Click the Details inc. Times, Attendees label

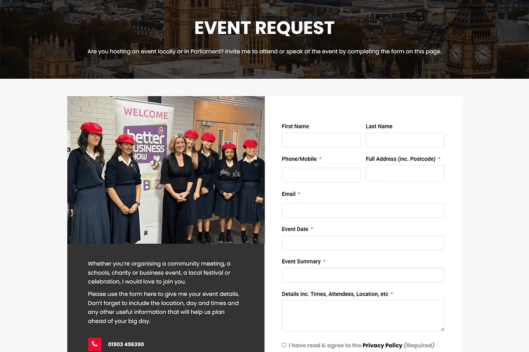click(x=335, y=294)
